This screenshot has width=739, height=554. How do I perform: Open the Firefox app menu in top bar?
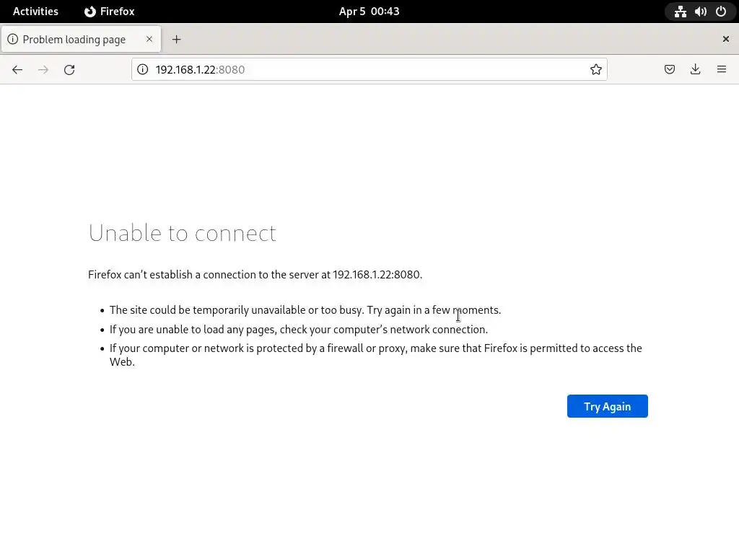110,12
